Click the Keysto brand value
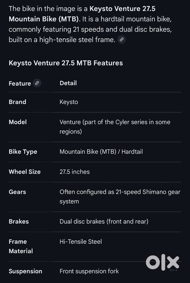 point(69,102)
